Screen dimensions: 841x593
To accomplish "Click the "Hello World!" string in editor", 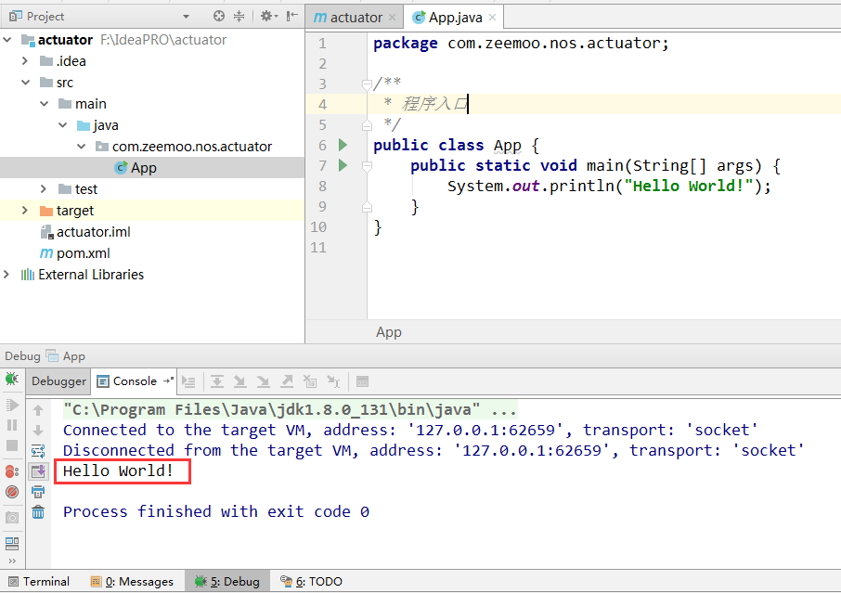I will [x=691, y=186].
